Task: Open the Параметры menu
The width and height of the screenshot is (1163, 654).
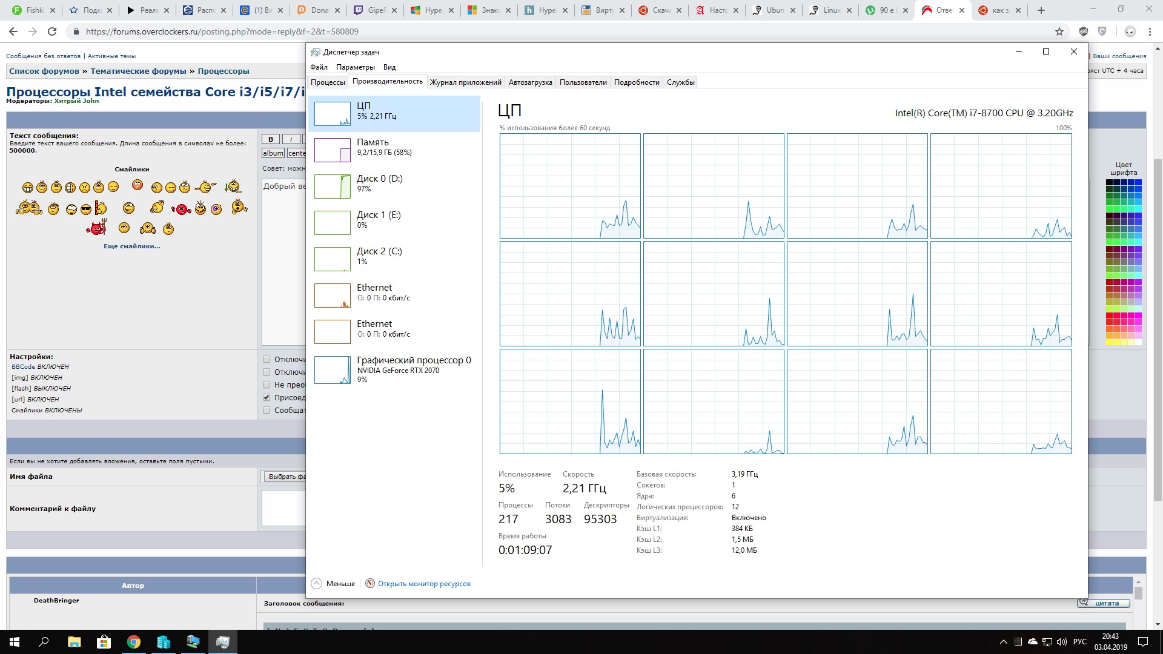Action: [355, 67]
